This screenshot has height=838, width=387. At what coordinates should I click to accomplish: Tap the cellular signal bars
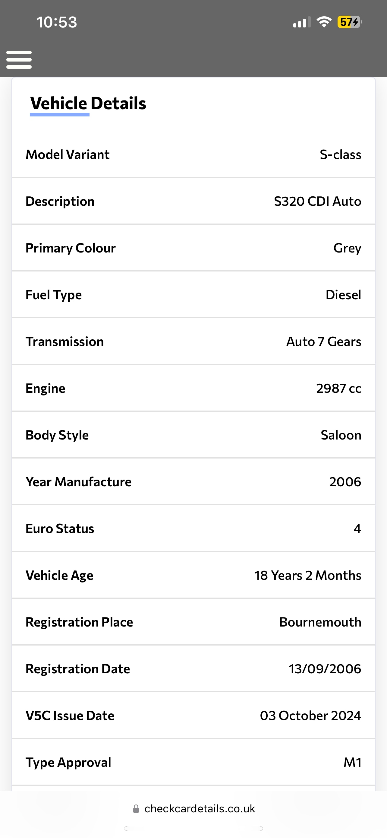[301, 22]
